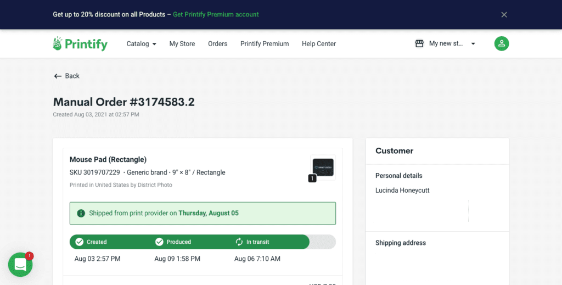
Task: Click the quantity badge on the product thumbnail
Action: 312,178
